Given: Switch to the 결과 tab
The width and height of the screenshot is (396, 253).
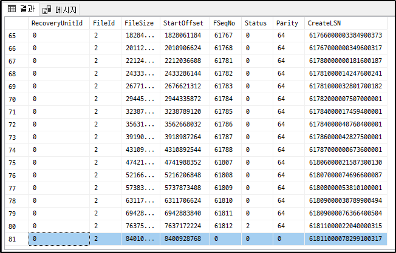Looking at the screenshot, I should [21, 9].
